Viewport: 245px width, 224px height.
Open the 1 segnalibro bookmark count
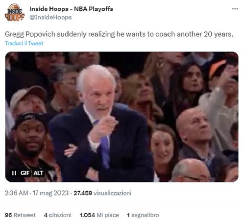(x=143, y=215)
